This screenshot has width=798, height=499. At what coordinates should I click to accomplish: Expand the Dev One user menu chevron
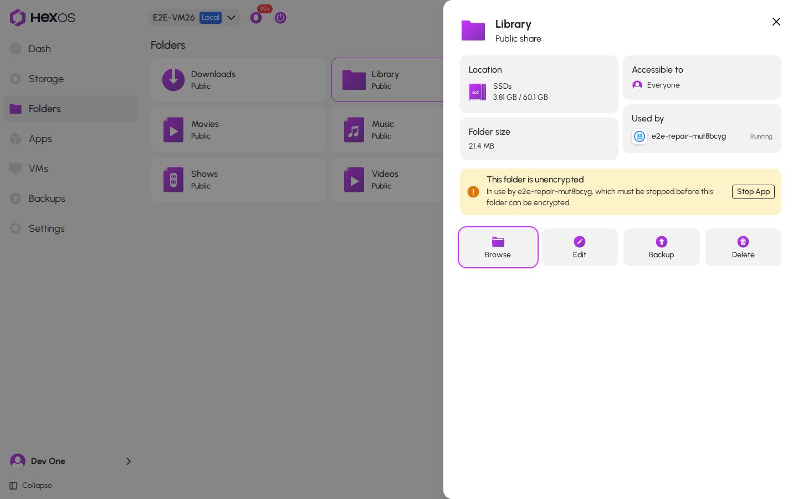(x=129, y=461)
